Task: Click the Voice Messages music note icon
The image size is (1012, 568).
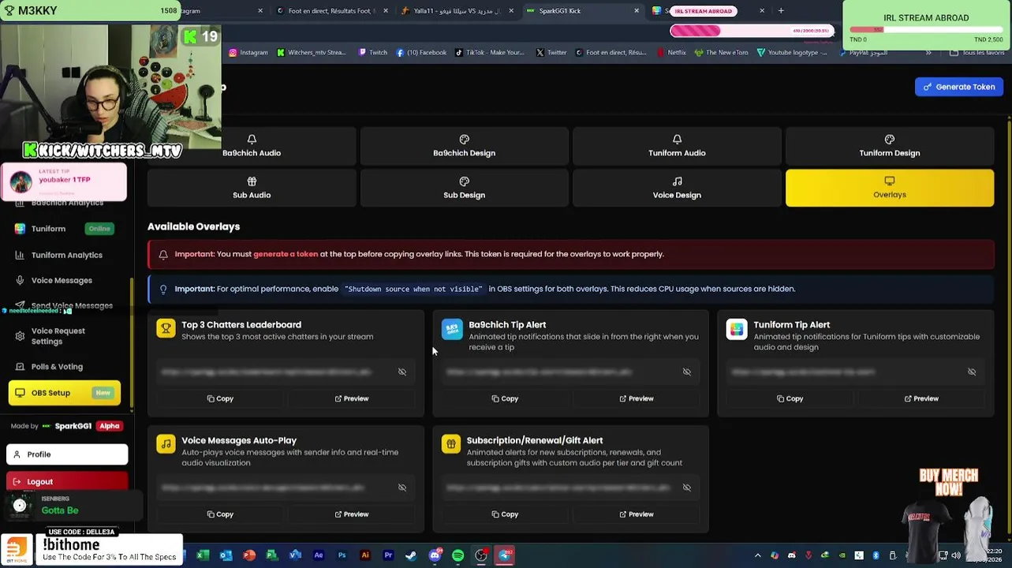Action: (x=166, y=444)
